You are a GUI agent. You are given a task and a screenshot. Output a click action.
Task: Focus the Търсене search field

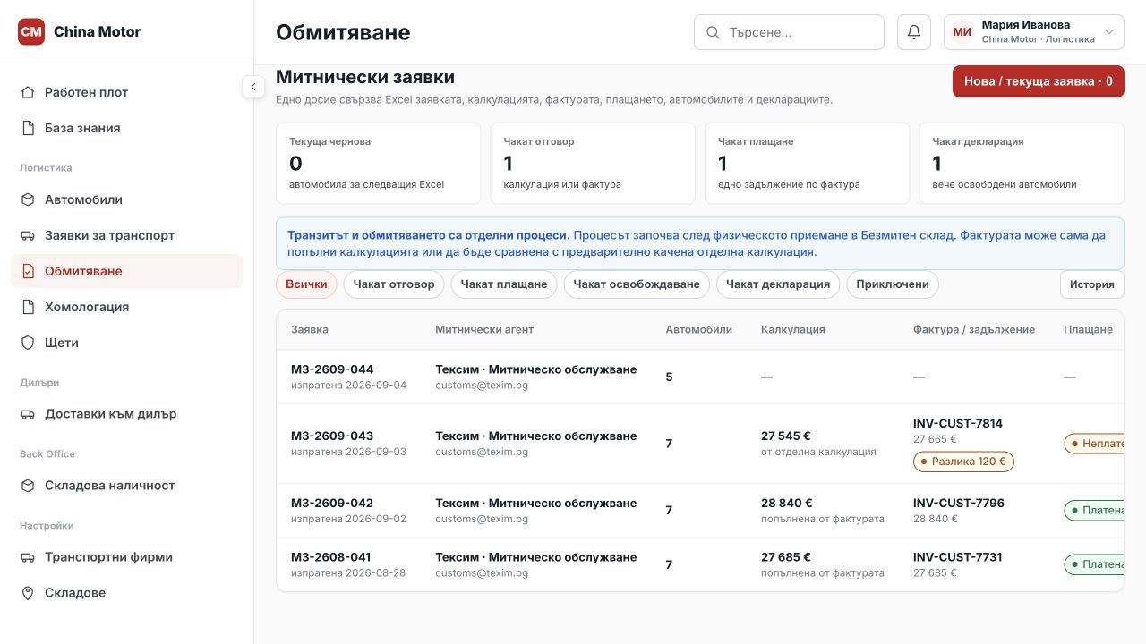789,32
